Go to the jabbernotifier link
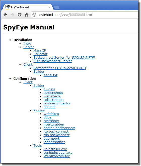 54,142
